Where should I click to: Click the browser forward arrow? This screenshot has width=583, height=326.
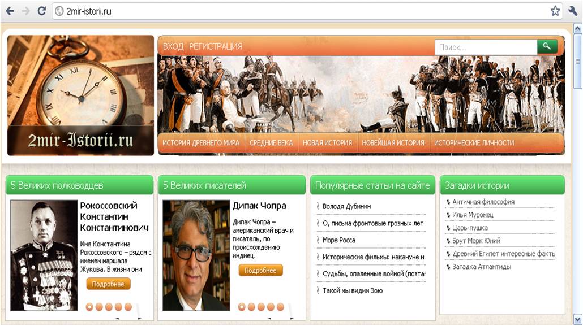click(25, 11)
